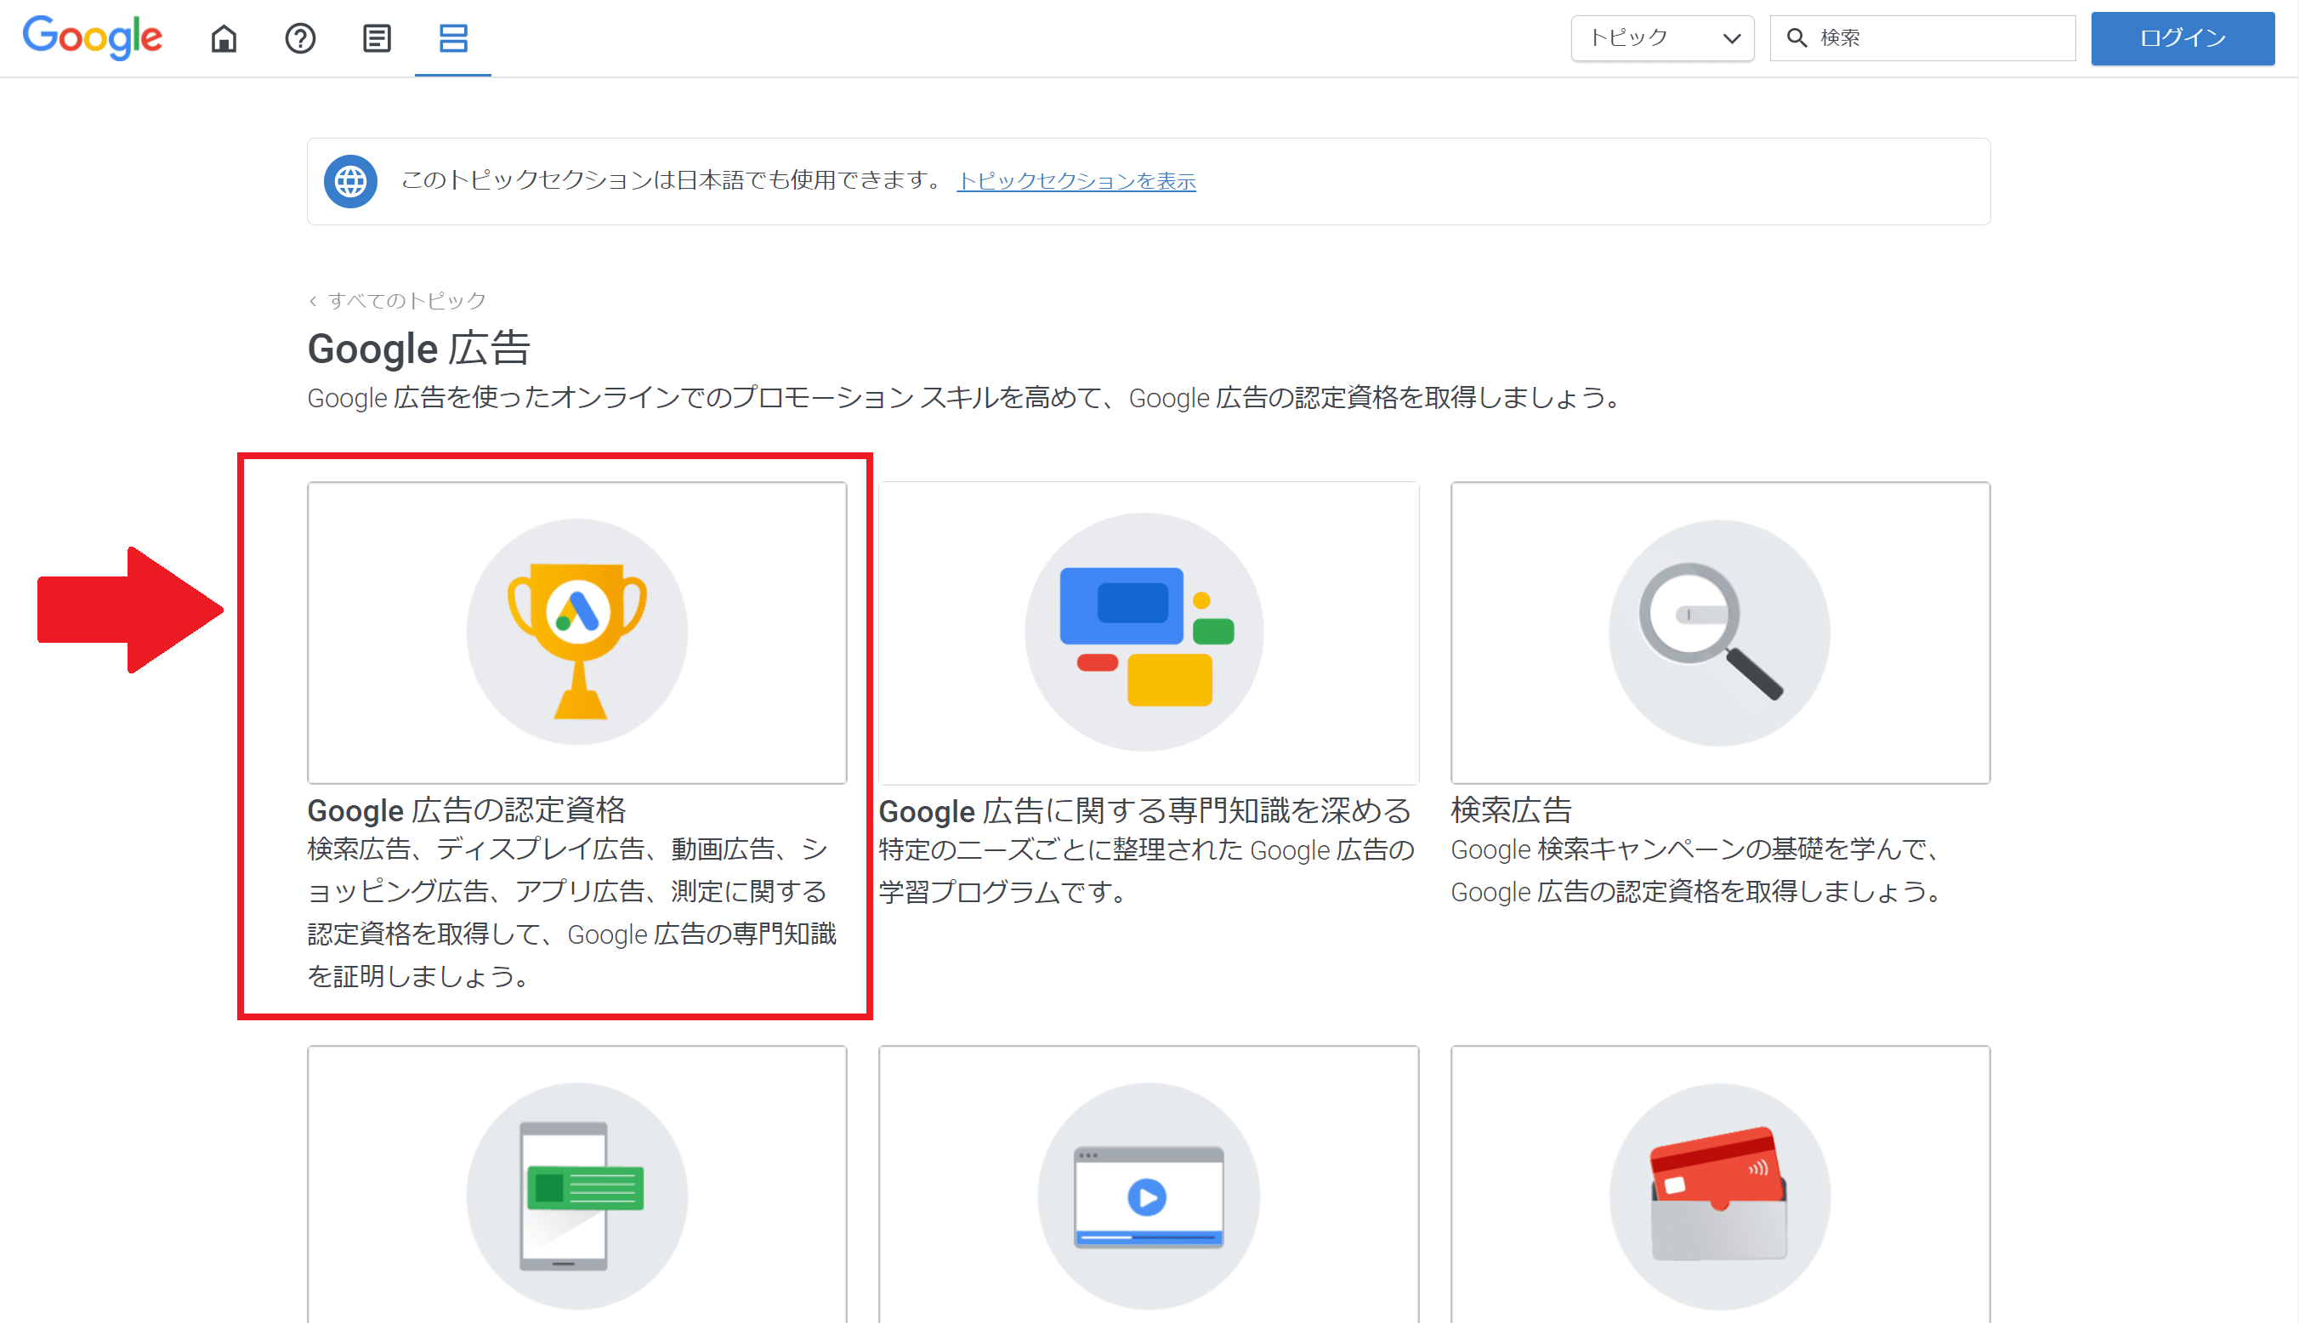
Task: Open the Google 広告に関する専門知識を深める card
Action: [1147, 809]
